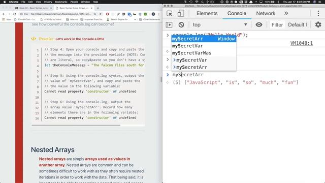The height and width of the screenshot is (183, 325).
Task: Pick the history entry '>mySecretArr' suggestion
Action: tap(204, 67)
